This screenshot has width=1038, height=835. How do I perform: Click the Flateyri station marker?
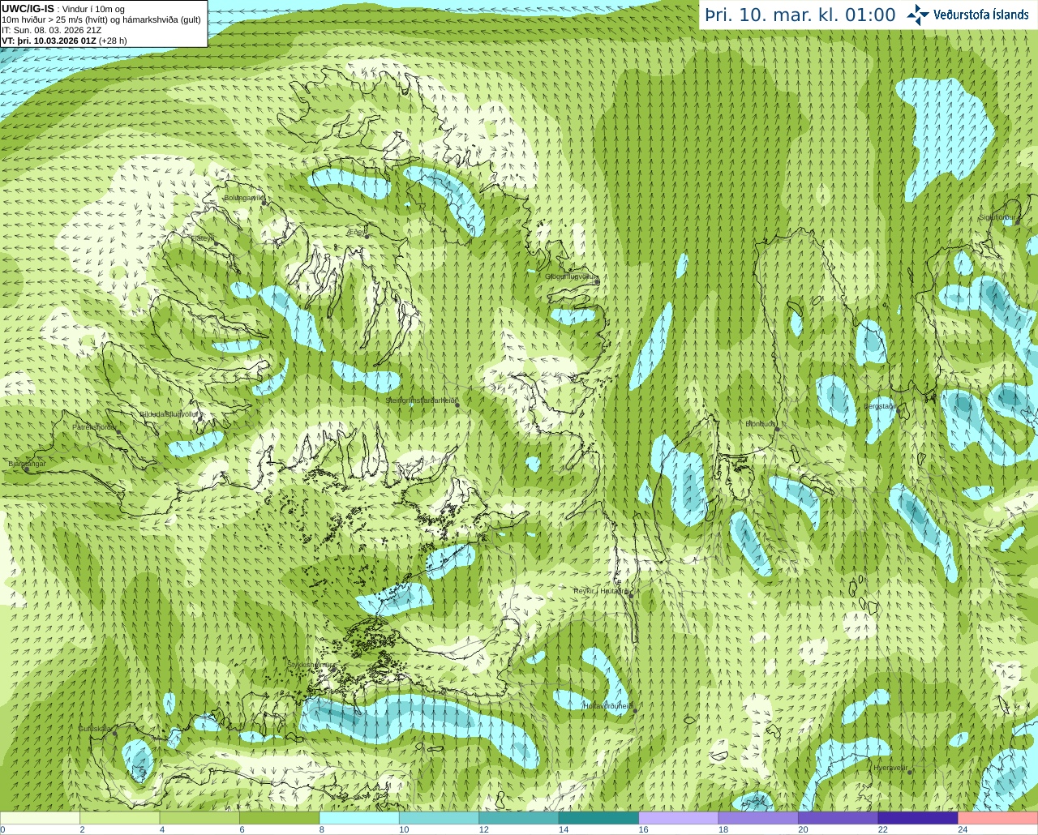click(217, 243)
